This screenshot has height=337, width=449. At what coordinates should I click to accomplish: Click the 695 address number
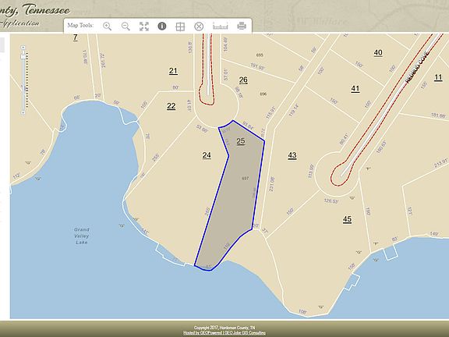point(260,55)
